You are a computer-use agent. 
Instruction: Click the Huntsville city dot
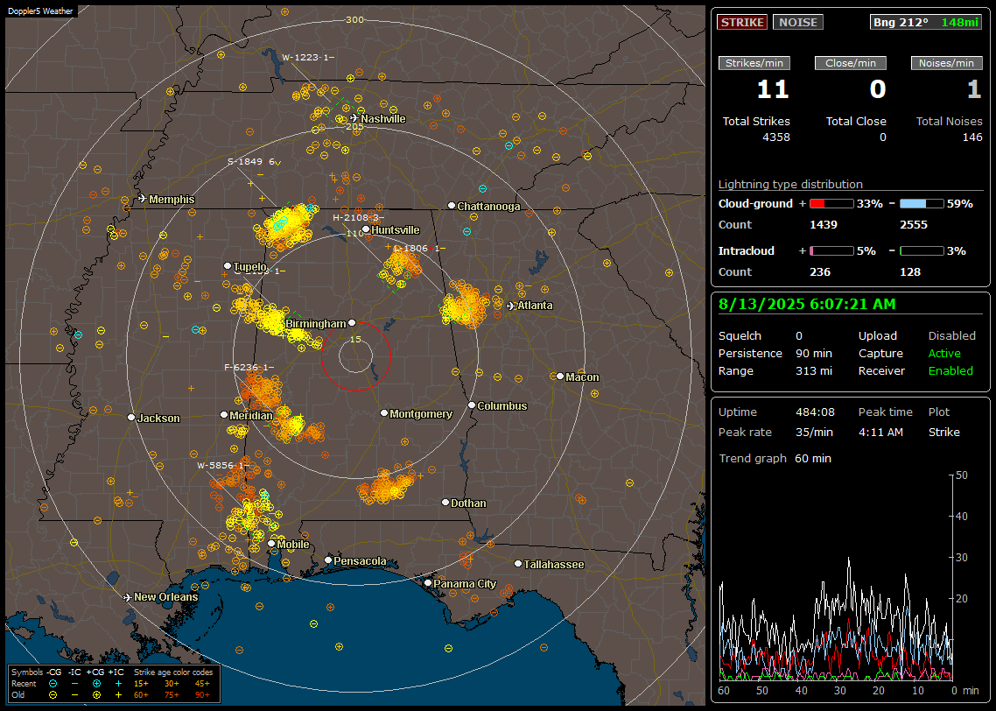tap(366, 229)
